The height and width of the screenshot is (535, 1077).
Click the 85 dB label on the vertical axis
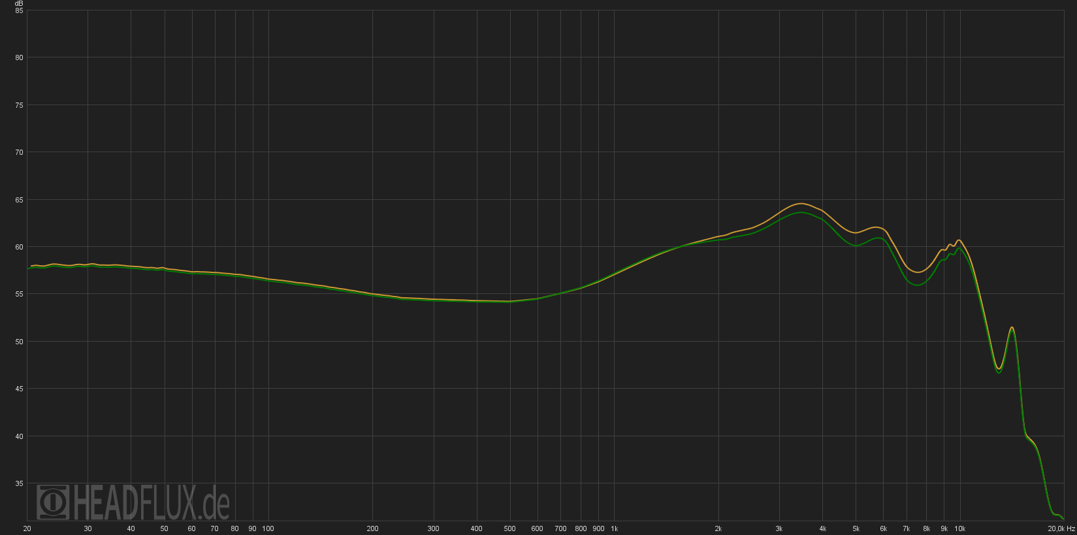[19, 10]
